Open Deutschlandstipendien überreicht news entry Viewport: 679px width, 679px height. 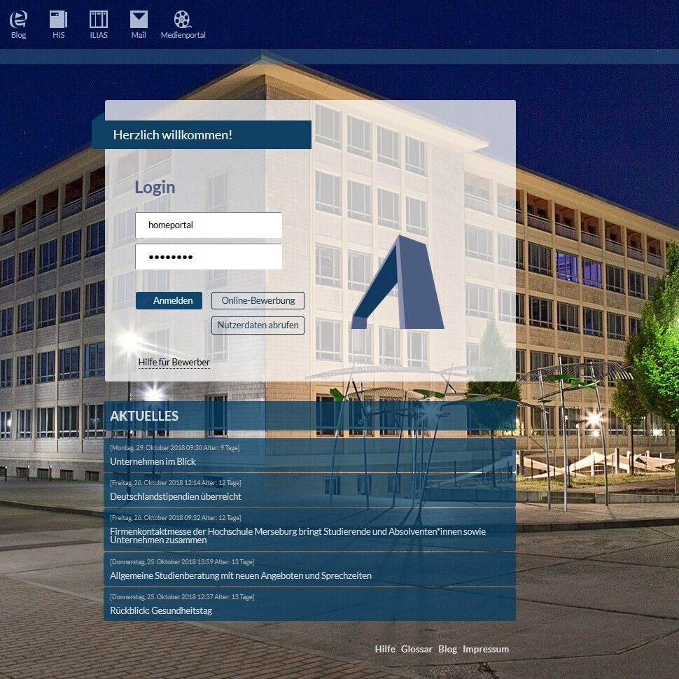176,497
